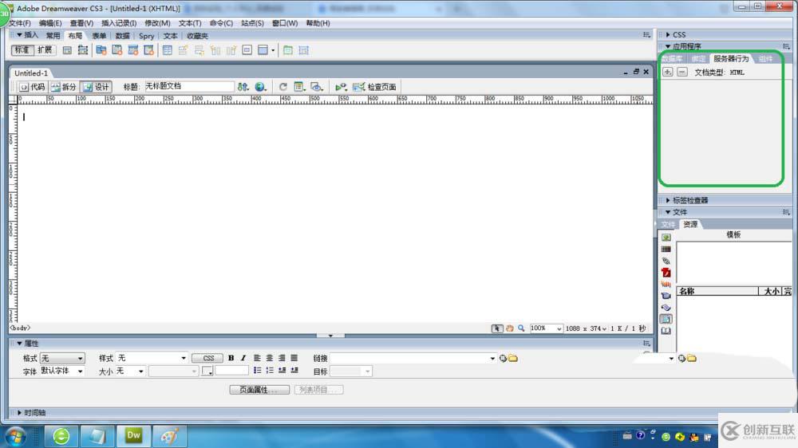This screenshot has height=448, width=798.
Task: Click the IFrame icon in Layout bar
Action: 247,50
